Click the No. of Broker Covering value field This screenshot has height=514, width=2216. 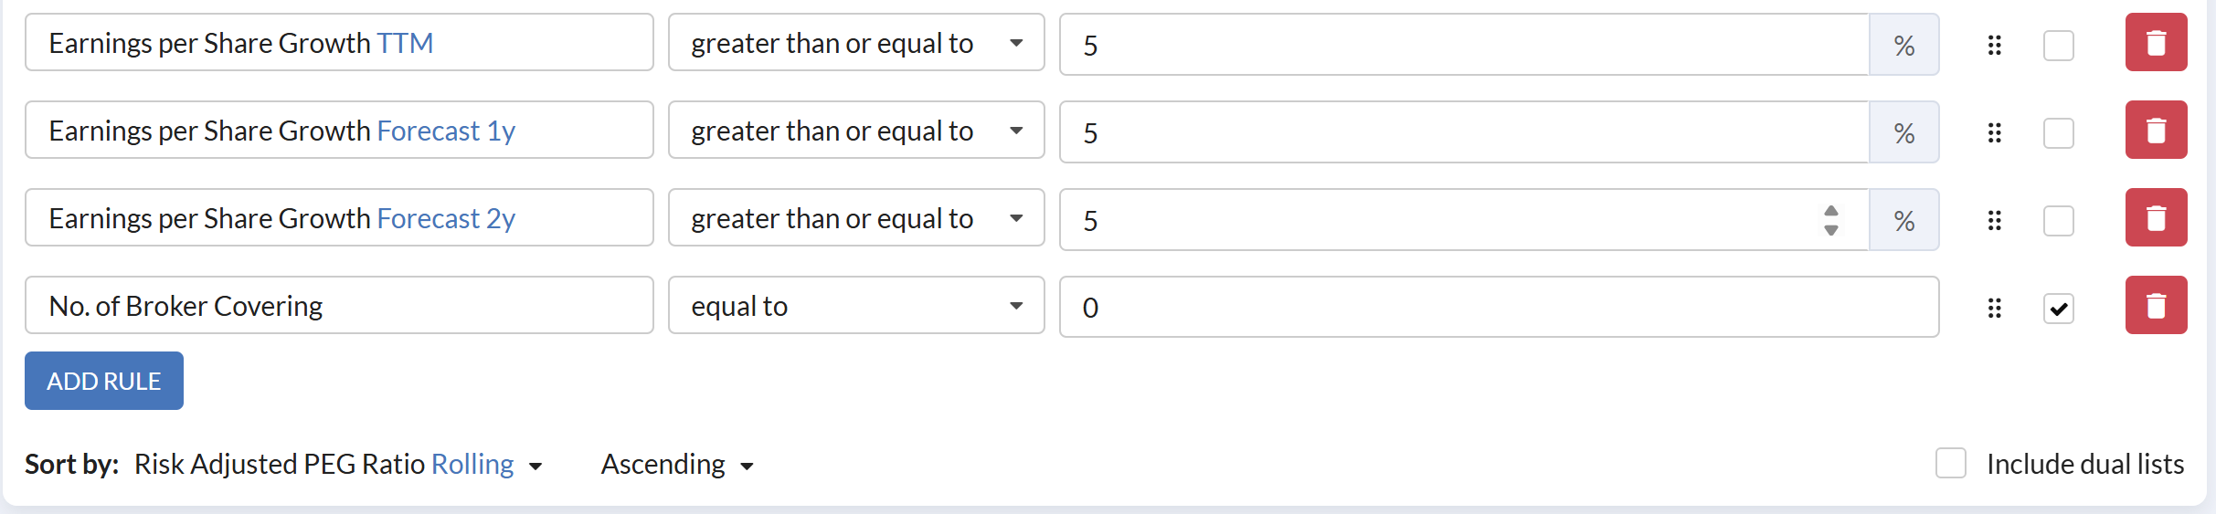1499,307
